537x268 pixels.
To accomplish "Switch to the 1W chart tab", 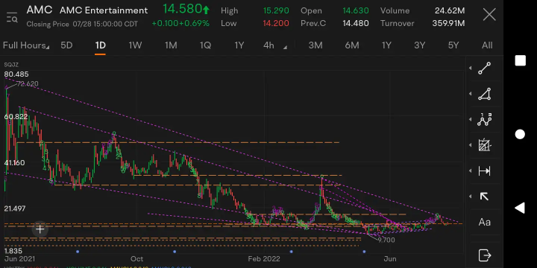I will click(135, 45).
